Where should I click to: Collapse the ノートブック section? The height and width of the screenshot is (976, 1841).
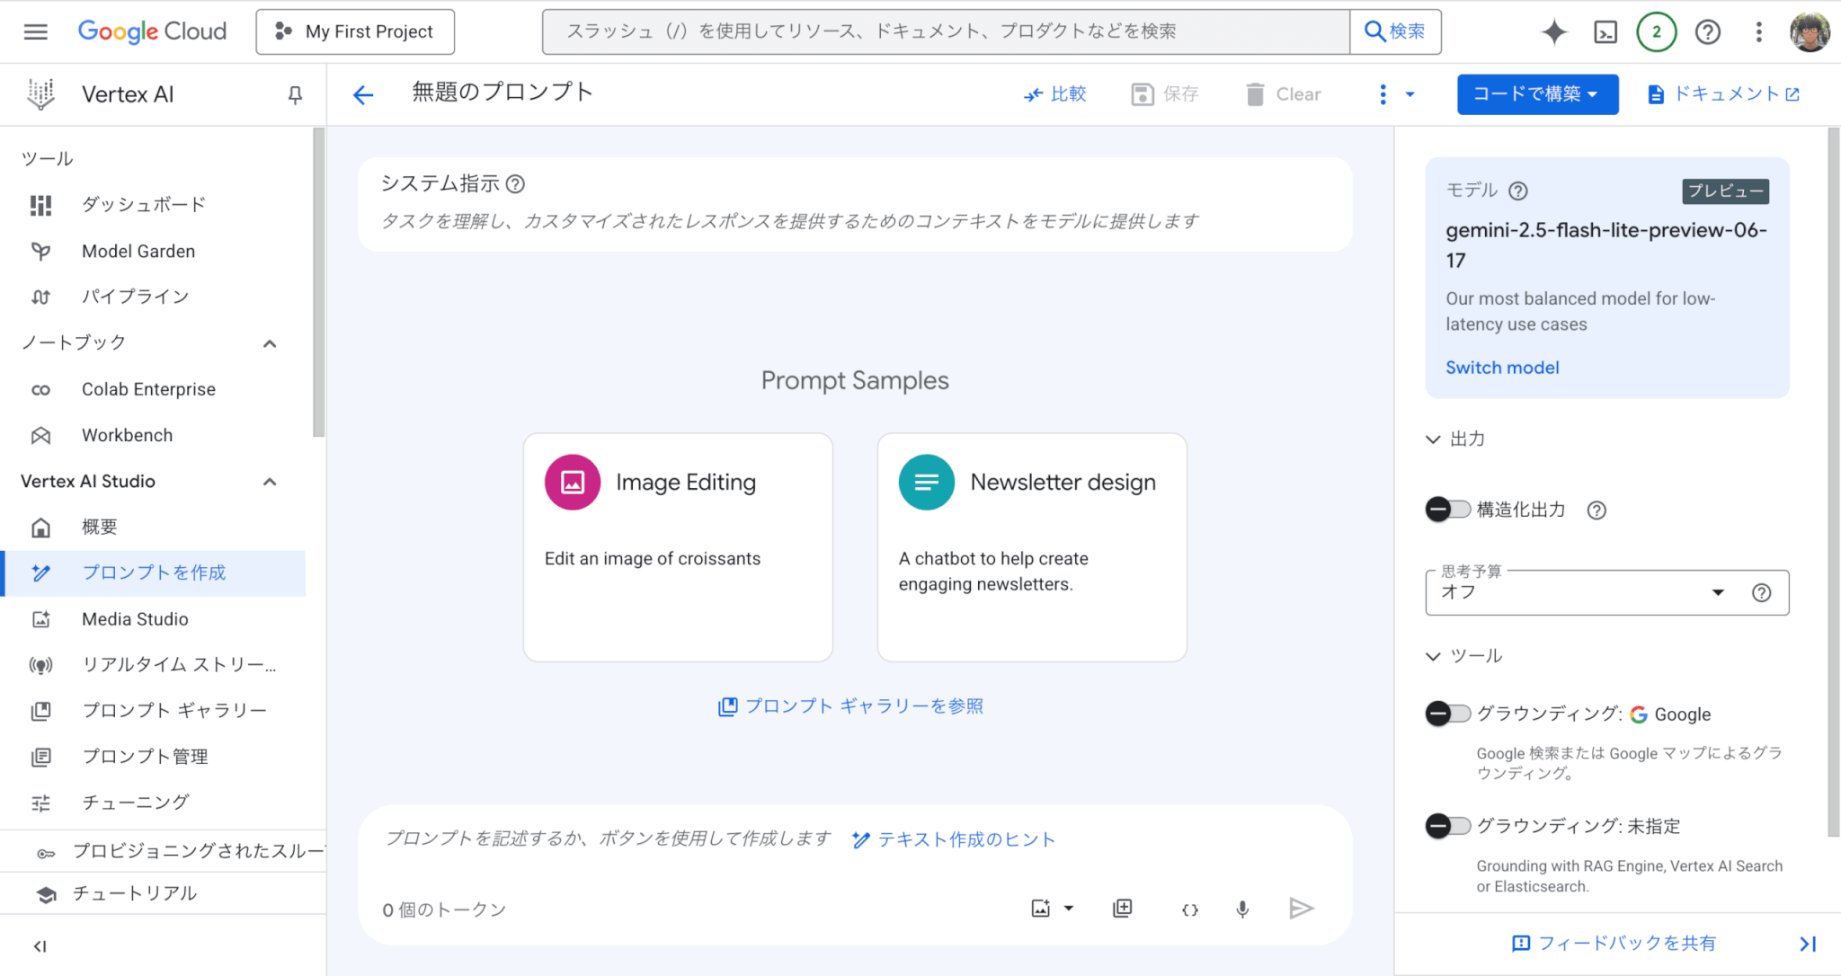click(270, 343)
